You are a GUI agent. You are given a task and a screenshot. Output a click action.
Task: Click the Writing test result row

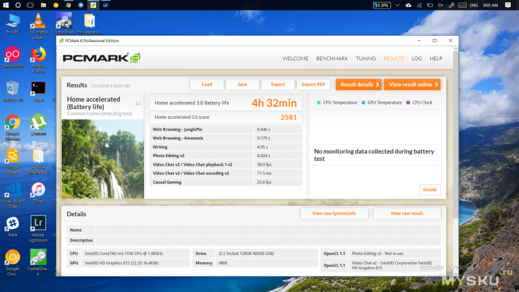[x=226, y=147]
